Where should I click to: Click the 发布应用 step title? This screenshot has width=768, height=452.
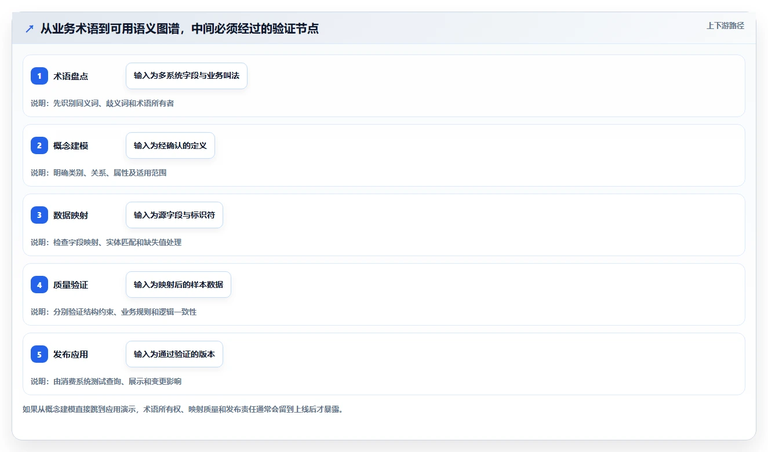(71, 354)
